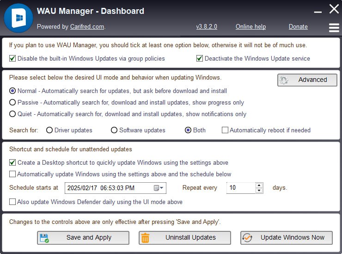Select the Passive UI mode option

[x=12, y=103]
